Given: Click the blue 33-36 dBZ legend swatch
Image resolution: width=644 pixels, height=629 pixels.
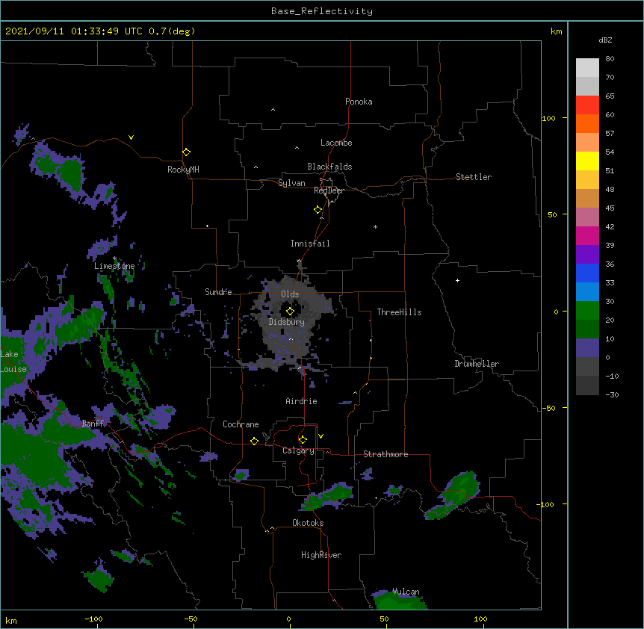Looking at the screenshot, I should [x=587, y=273].
